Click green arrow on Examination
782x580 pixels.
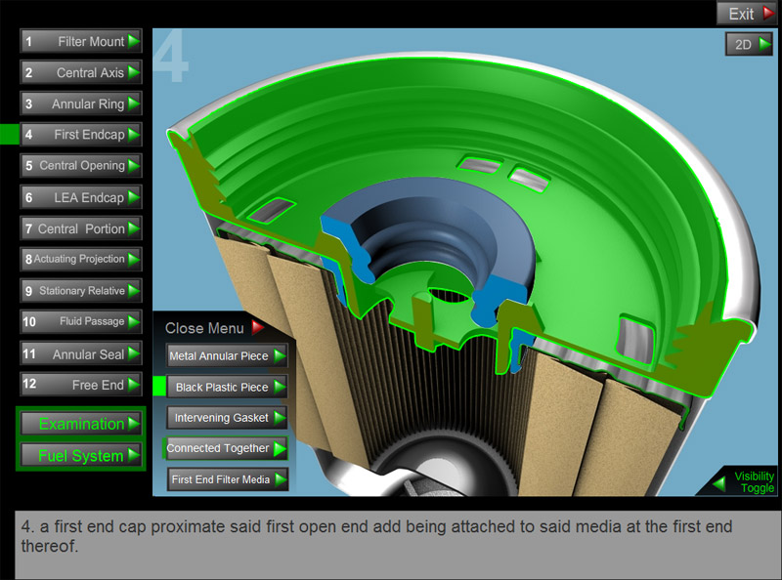pyautogui.click(x=133, y=424)
